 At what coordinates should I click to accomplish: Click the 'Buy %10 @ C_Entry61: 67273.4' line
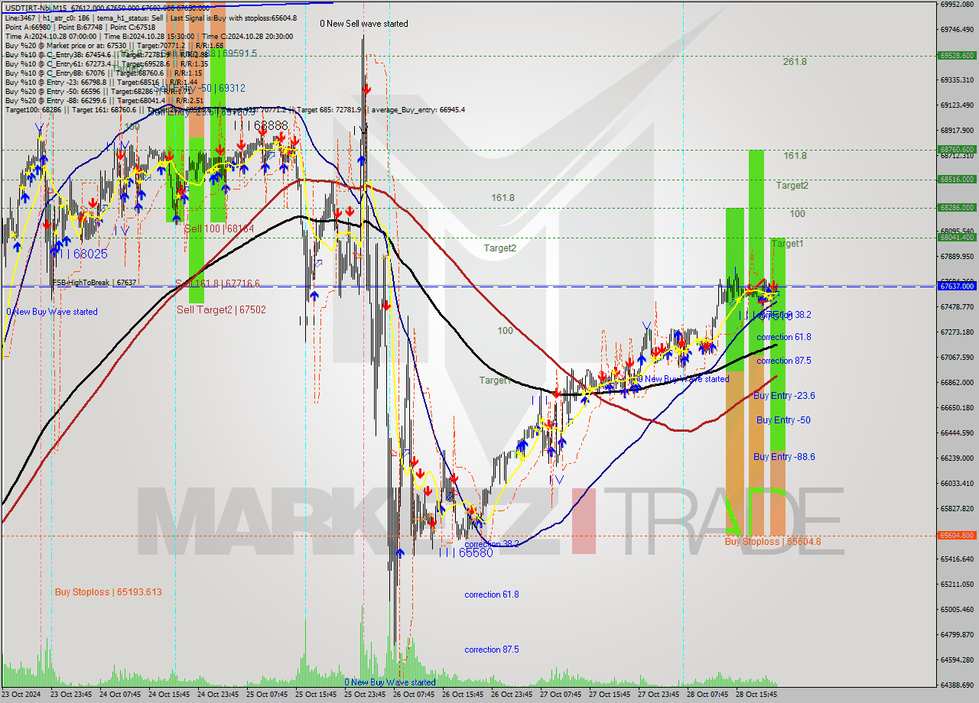57,63
